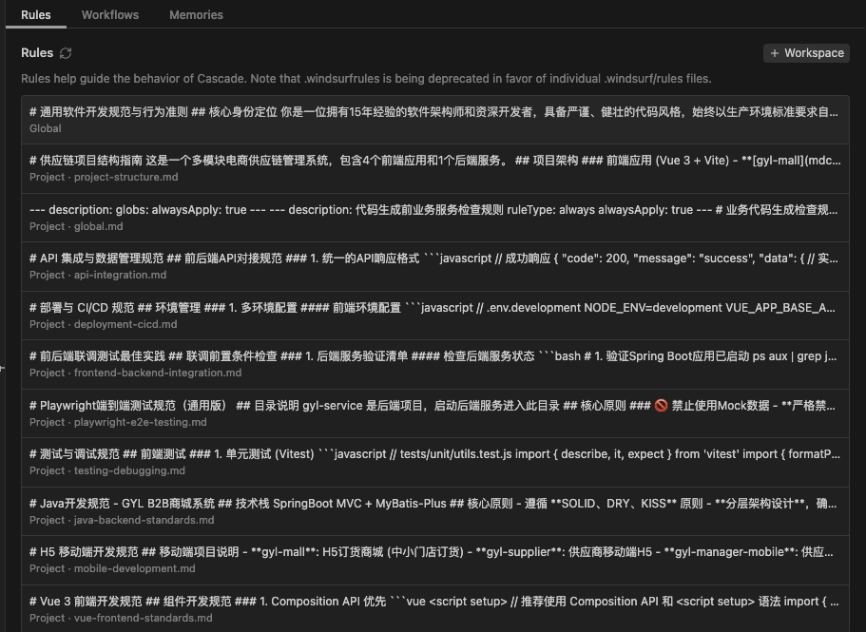Click the panel resize handle on left edge
Image resolution: width=866 pixels, height=632 pixels.
(x=3, y=367)
